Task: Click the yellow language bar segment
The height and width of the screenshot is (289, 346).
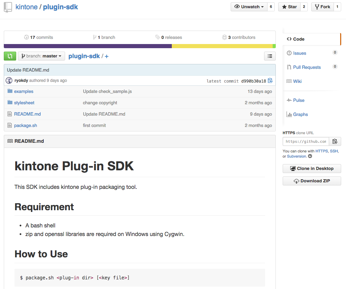Action: coord(222,46)
